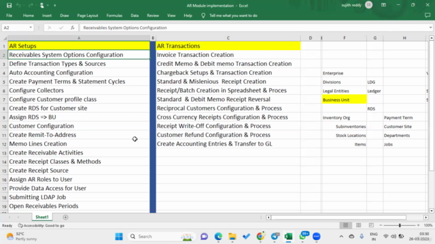Image resolution: width=435 pixels, height=244 pixels.
Task: Open File Explorer from taskbar
Action: [232, 237]
